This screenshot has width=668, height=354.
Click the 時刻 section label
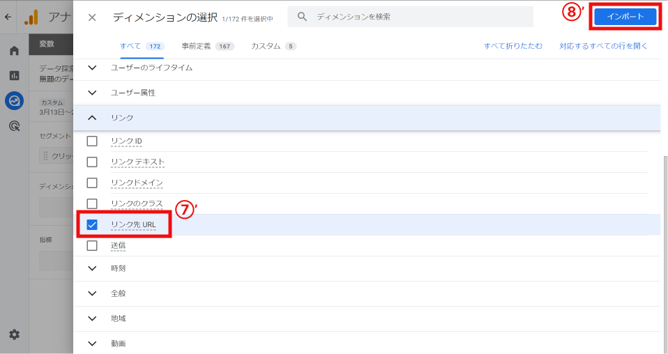pyautogui.click(x=118, y=268)
